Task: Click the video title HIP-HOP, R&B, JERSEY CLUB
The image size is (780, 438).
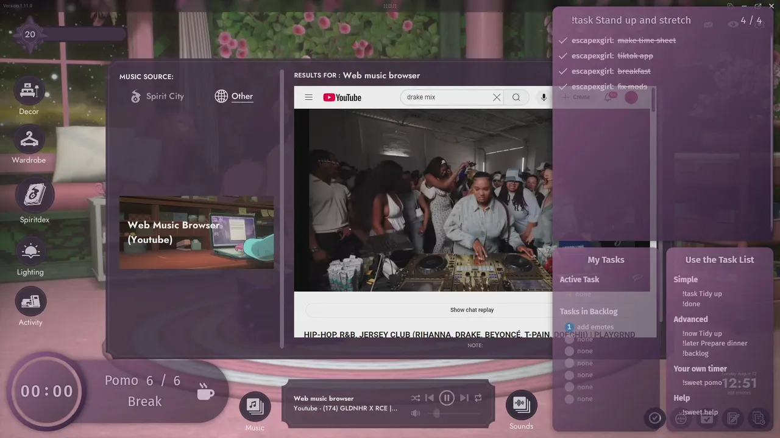Action: pos(469,335)
